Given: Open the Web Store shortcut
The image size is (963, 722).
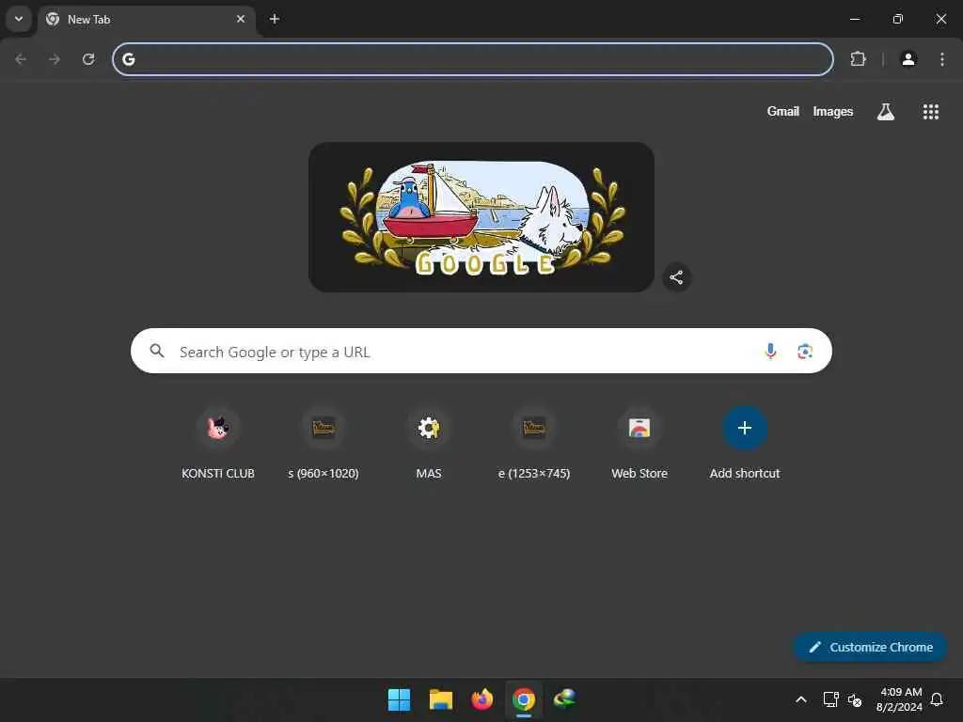Looking at the screenshot, I should tap(639, 444).
